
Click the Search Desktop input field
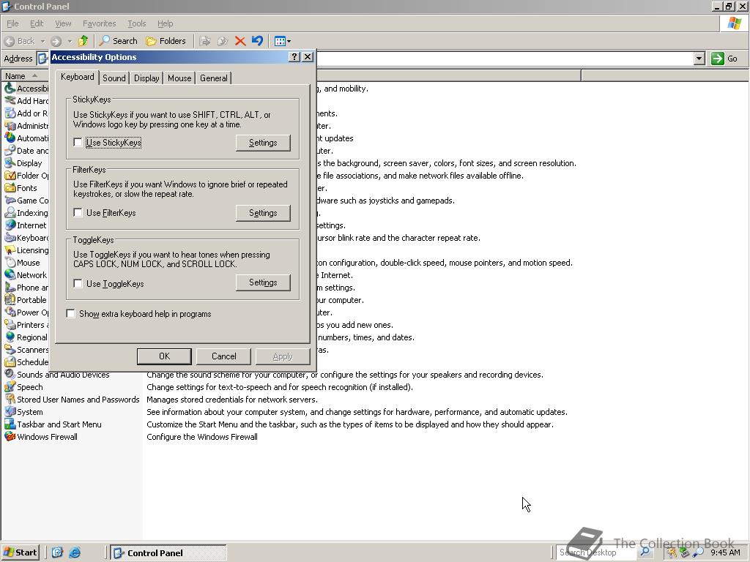pyautogui.click(x=596, y=552)
